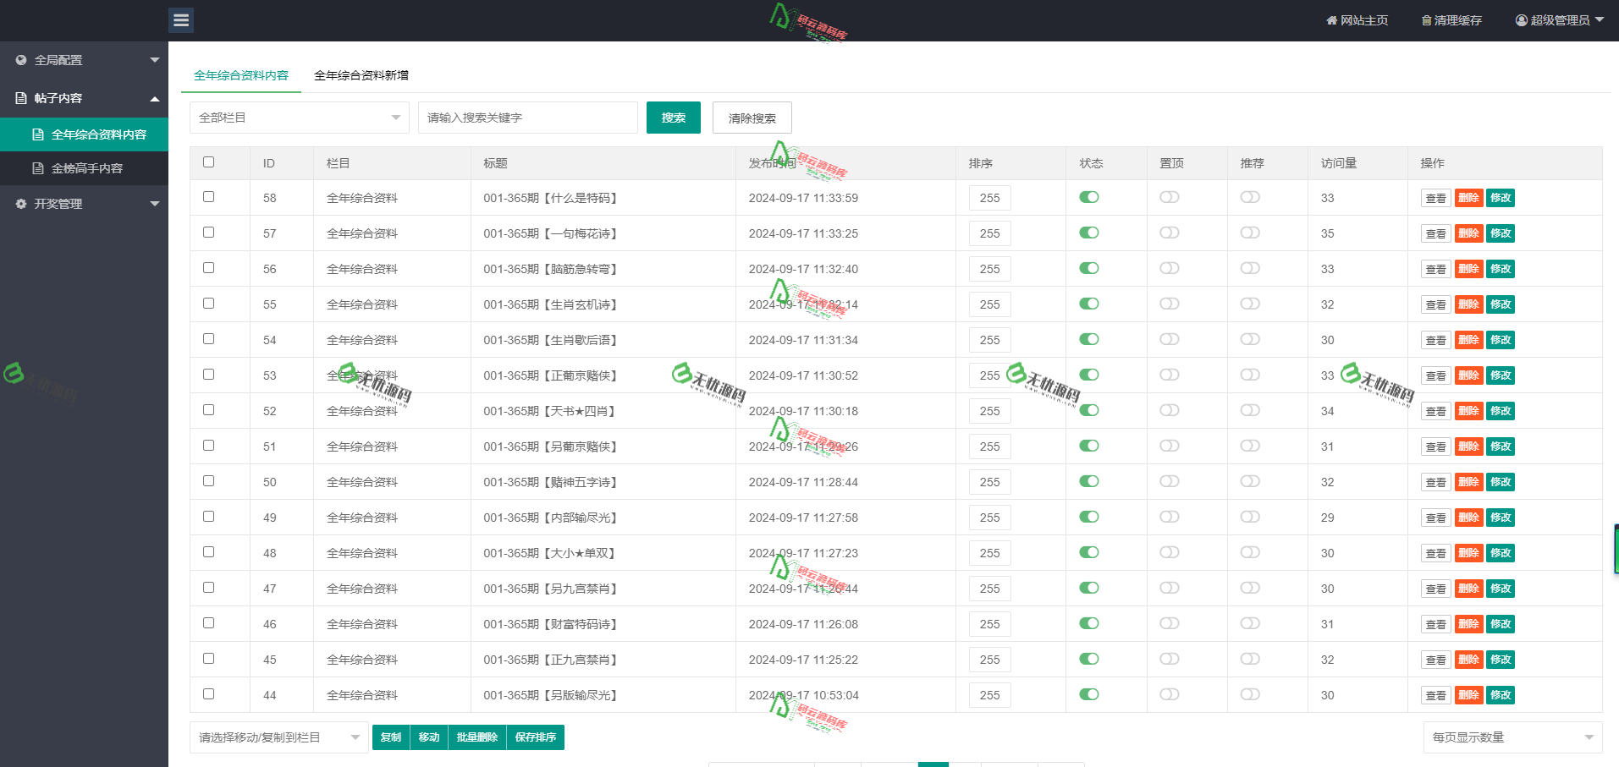The image size is (1619, 767).
Task: Click the trash icon for 清理缓存
Action: (x=1426, y=20)
